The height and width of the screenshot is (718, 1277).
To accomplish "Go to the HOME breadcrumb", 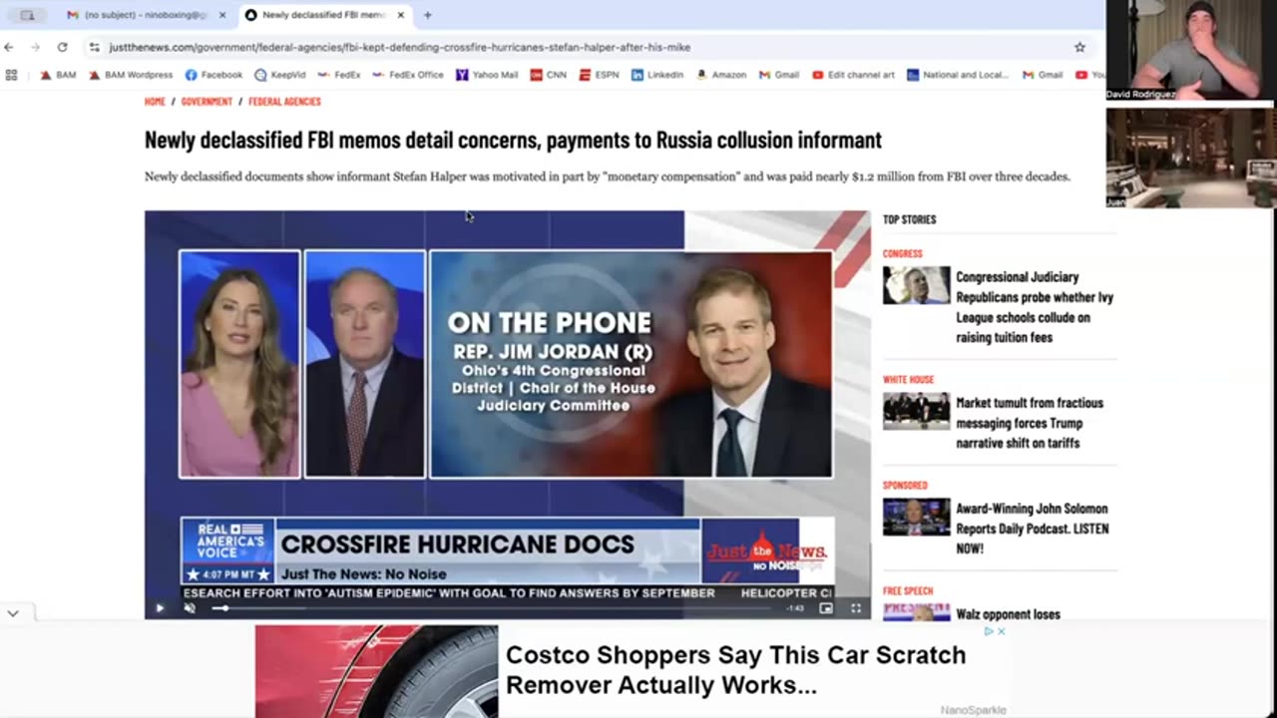I will click(155, 102).
